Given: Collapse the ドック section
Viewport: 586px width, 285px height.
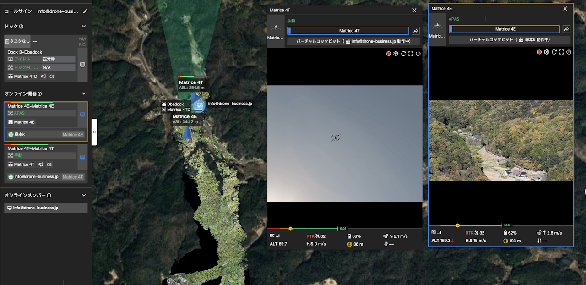Looking at the screenshot, I should click(84, 27).
